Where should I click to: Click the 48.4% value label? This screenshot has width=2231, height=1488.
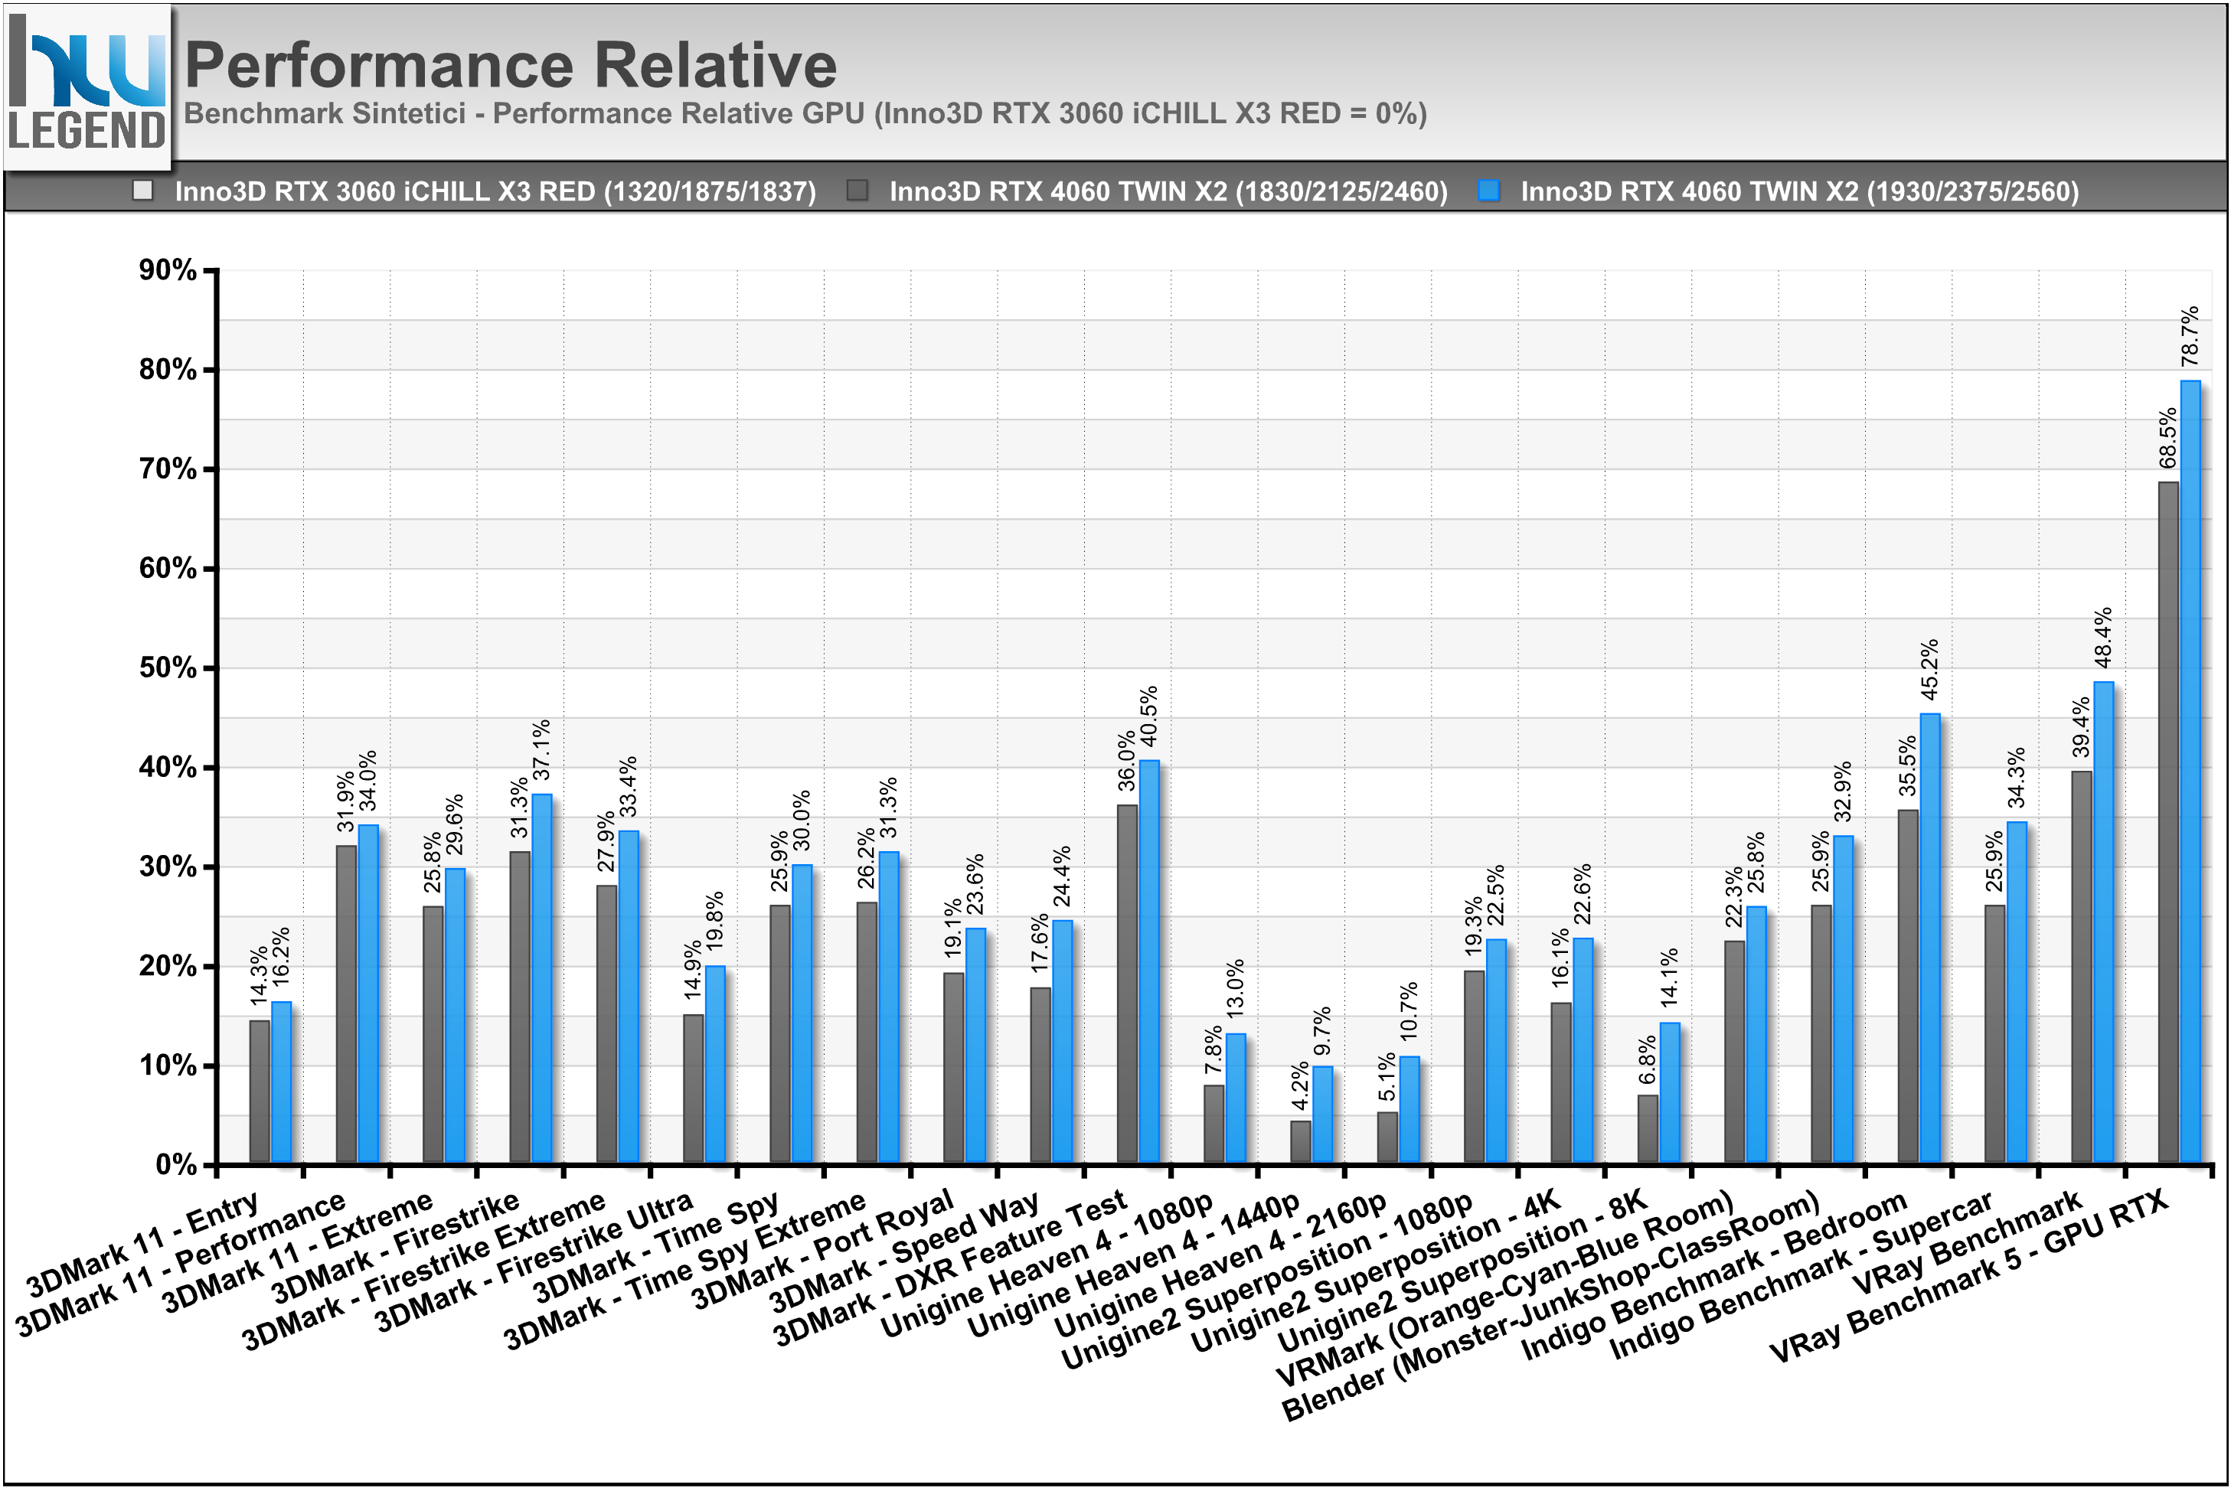point(2103,638)
